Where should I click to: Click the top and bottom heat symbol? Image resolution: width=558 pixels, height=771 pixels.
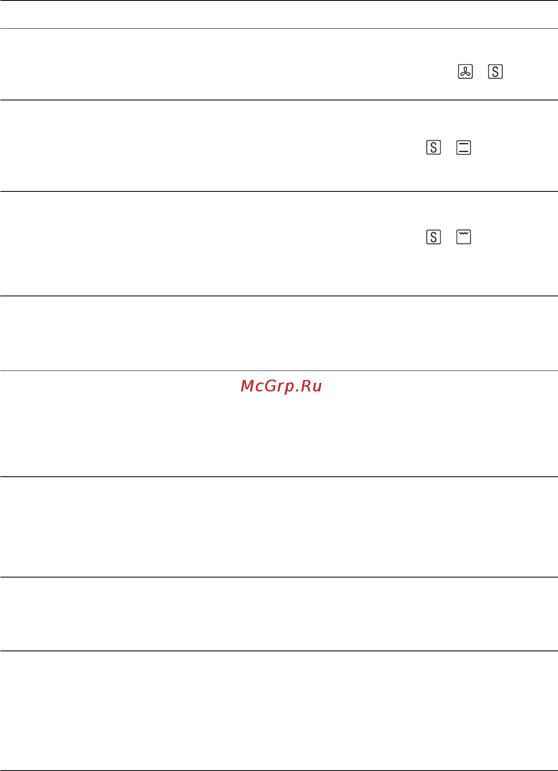pos(464,147)
